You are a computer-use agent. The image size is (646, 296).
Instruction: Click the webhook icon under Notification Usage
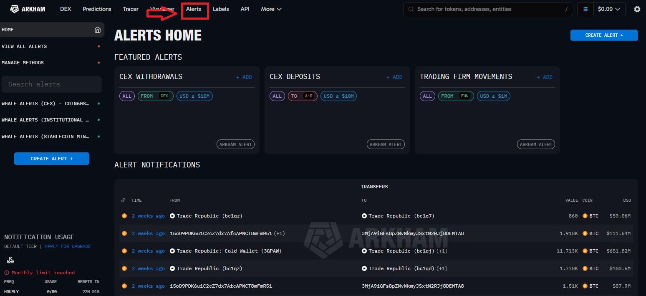point(10,260)
